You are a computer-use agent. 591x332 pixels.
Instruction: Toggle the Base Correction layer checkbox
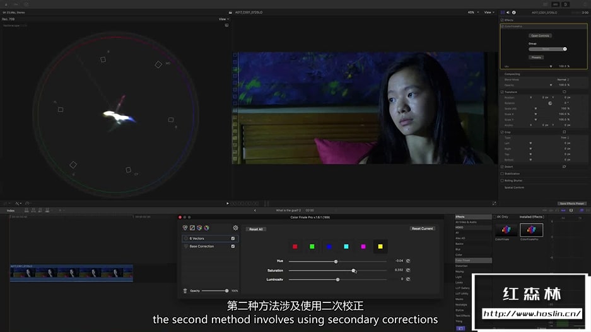point(233,246)
